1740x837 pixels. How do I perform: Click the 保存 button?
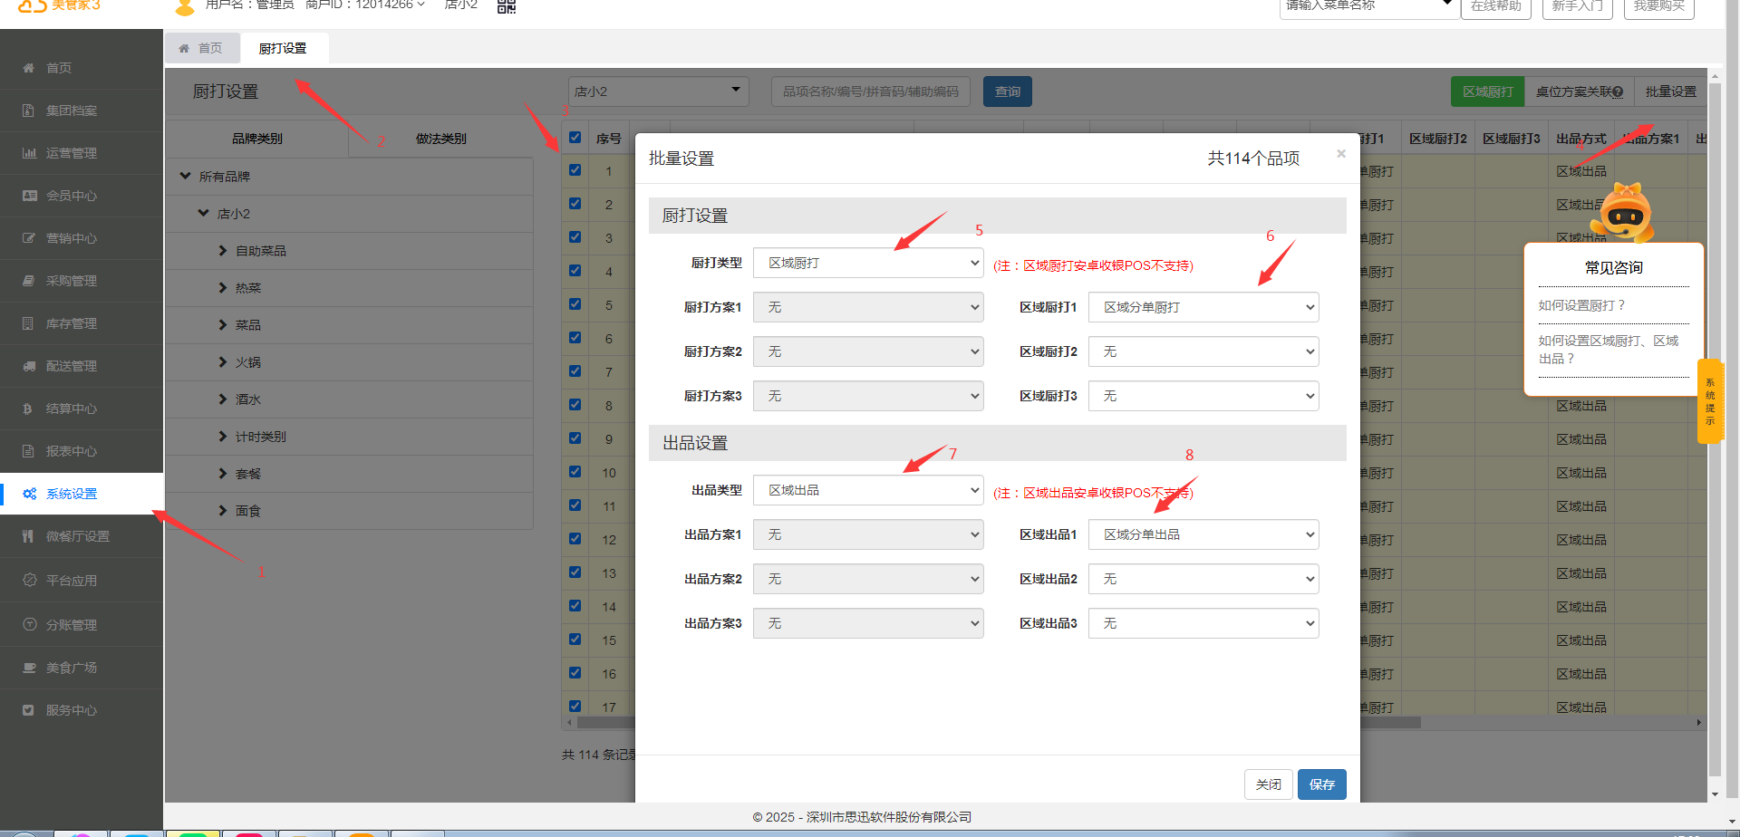click(1321, 784)
